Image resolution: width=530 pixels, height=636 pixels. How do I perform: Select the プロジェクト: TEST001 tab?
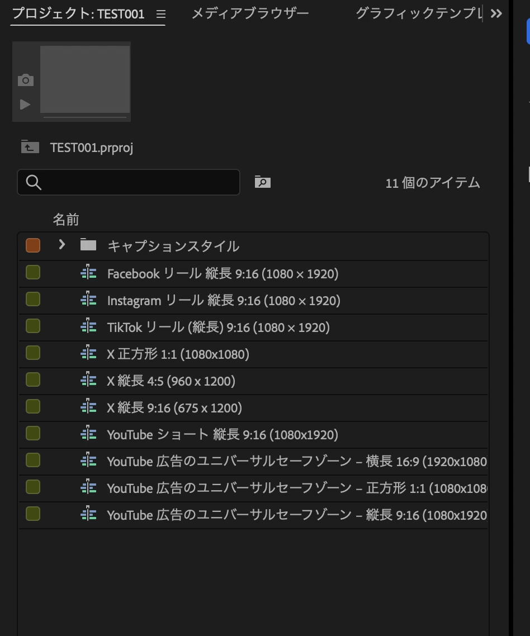[78, 14]
